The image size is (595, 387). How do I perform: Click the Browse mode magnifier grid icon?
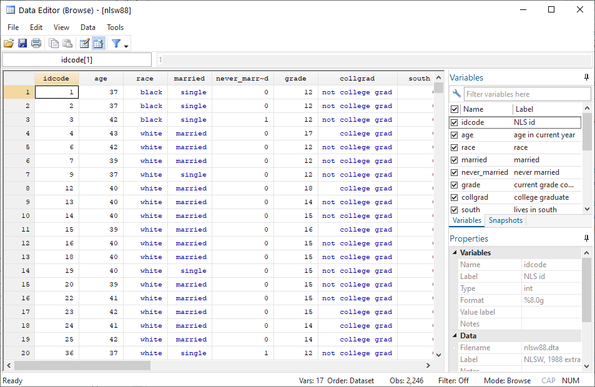point(98,43)
